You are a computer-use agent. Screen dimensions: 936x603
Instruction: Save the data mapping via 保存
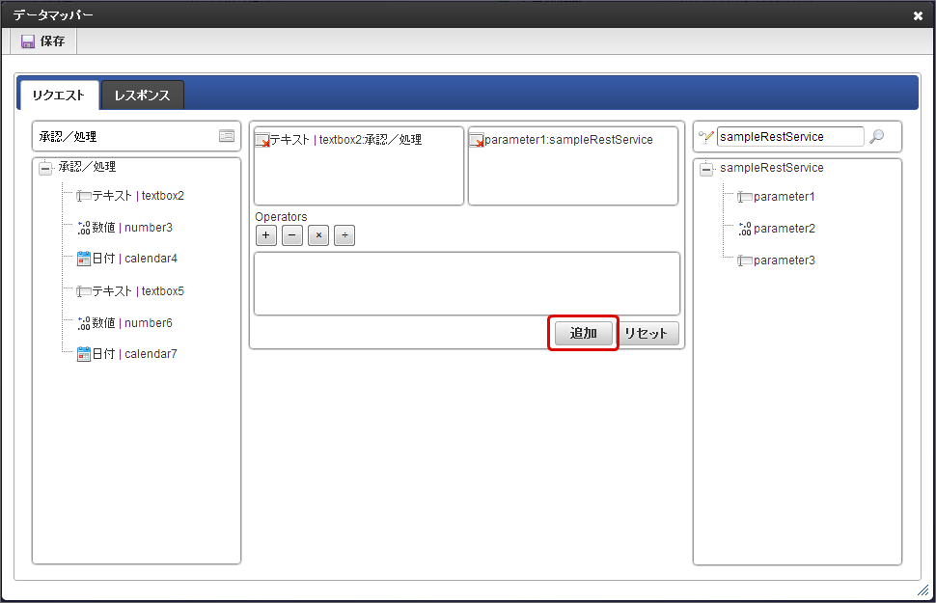click(43, 41)
